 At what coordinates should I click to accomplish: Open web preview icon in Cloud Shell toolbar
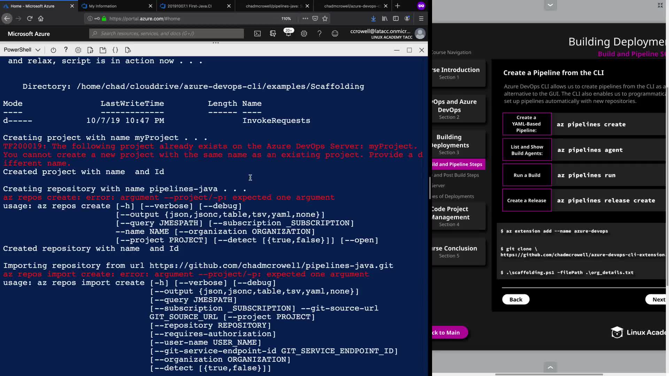pyautogui.click(x=128, y=50)
